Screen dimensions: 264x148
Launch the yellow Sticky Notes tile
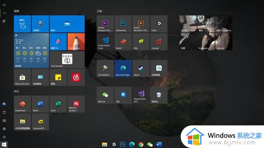point(58,77)
